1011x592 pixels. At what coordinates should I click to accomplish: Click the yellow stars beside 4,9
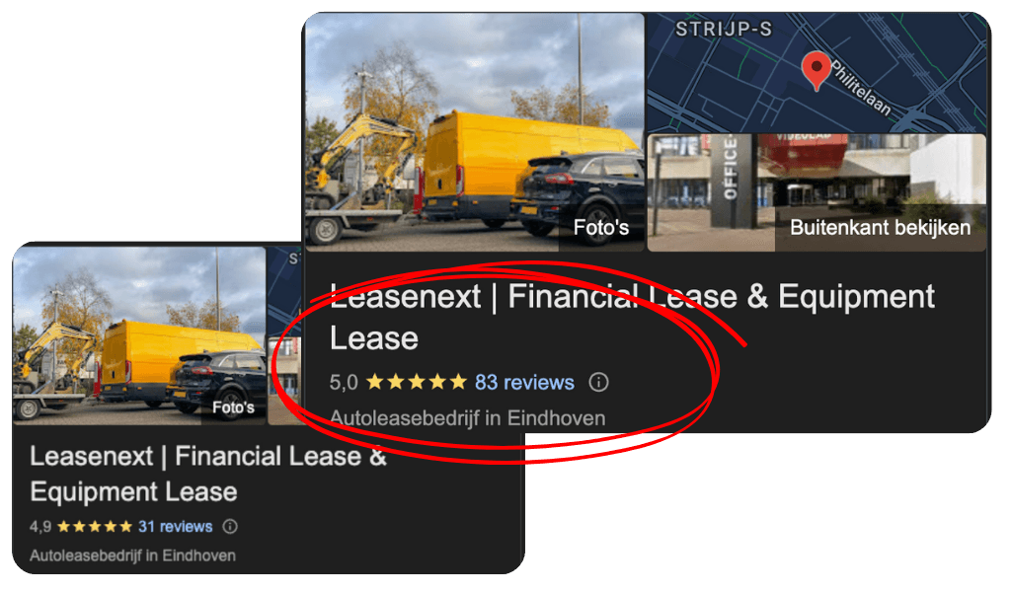(94, 527)
